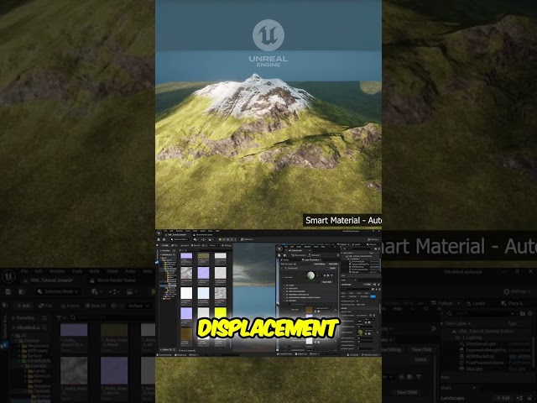Click Add button in center Content Browser
This screenshot has height=403, width=537.
click(165, 245)
